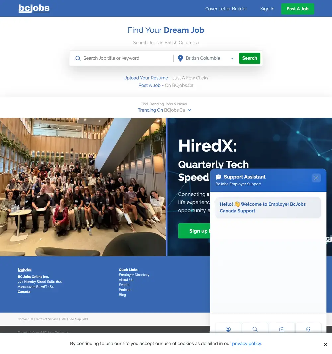Click the green Search button

coord(249,58)
